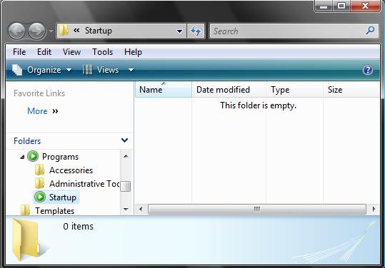Click the Folders pane header label
Image resolution: width=385 pixels, height=268 pixels.
pos(27,141)
